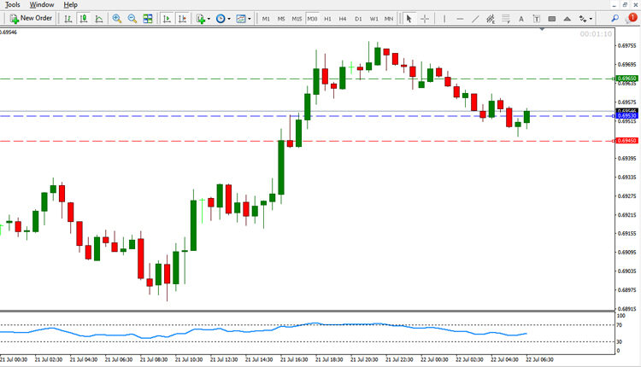Click the 21 Jul 16:30 time label

(294, 359)
